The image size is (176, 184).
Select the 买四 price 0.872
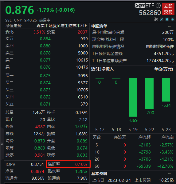click(x=45, y=97)
